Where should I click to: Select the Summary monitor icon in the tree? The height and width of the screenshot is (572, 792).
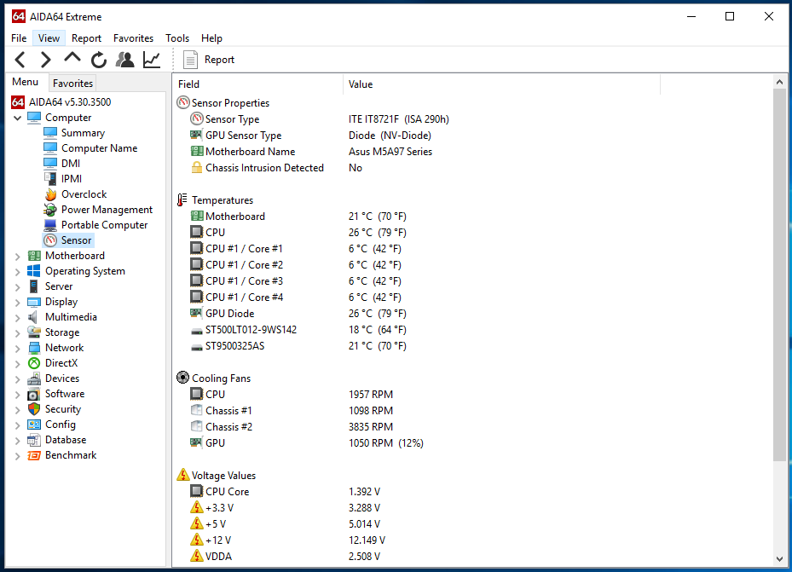(50, 133)
